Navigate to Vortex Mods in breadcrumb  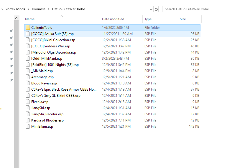coord(15,9)
